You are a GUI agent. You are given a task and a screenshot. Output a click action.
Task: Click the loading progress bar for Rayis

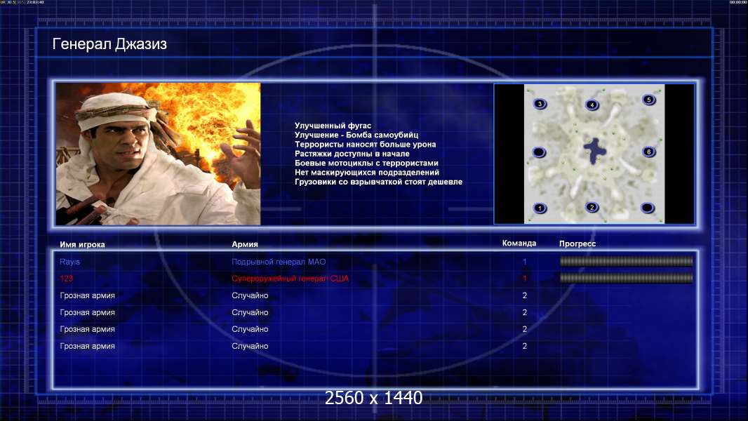click(x=627, y=261)
